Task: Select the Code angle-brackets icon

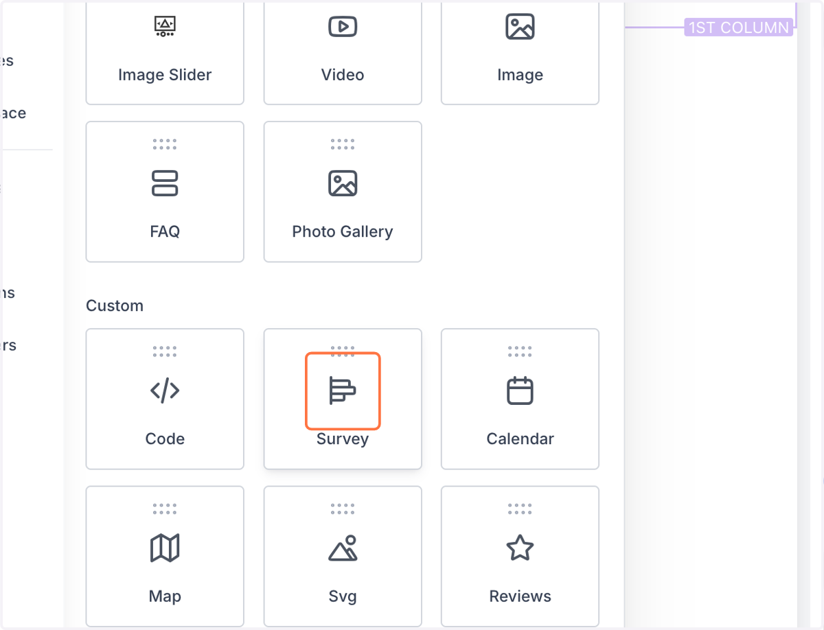Action: 165,390
